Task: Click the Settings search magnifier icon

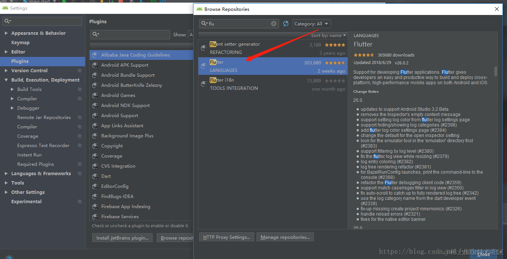Action: pos(7,21)
